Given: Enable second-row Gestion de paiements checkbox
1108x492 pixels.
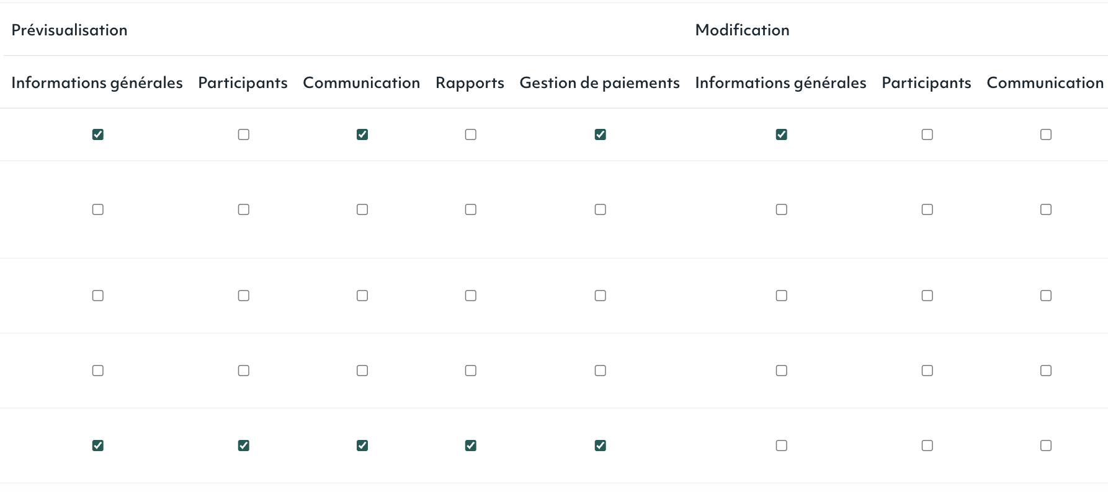Looking at the screenshot, I should tap(601, 209).
